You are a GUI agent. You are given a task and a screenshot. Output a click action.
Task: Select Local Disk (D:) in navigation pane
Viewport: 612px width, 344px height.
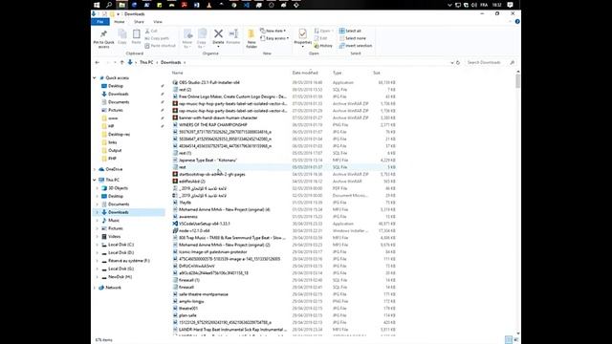[x=120, y=252]
